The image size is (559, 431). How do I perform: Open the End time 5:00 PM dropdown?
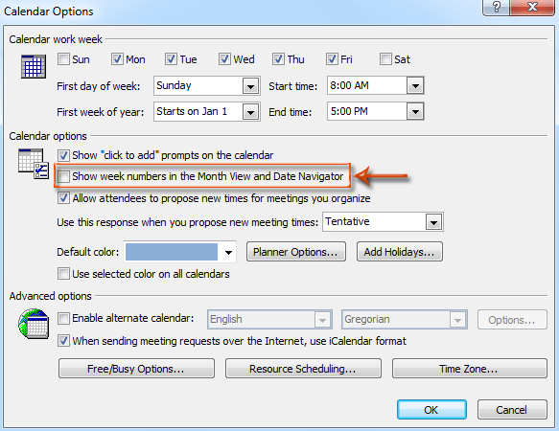[x=376, y=111]
